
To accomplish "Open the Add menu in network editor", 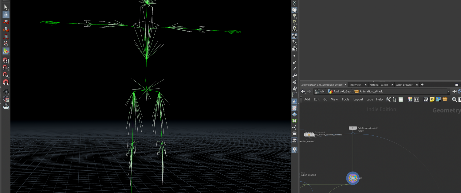I will click(307, 99).
